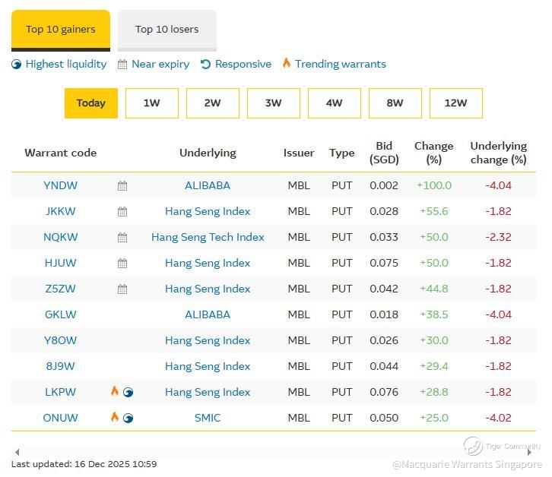
Task: Click trending flame icon in ONUW row
Action: [115, 417]
